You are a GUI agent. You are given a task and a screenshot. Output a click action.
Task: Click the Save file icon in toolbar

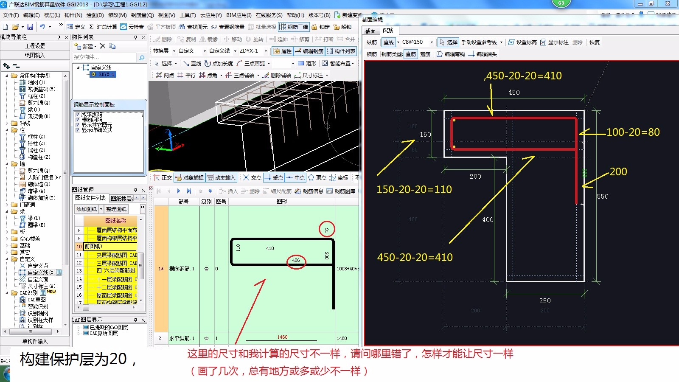click(30, 27)
